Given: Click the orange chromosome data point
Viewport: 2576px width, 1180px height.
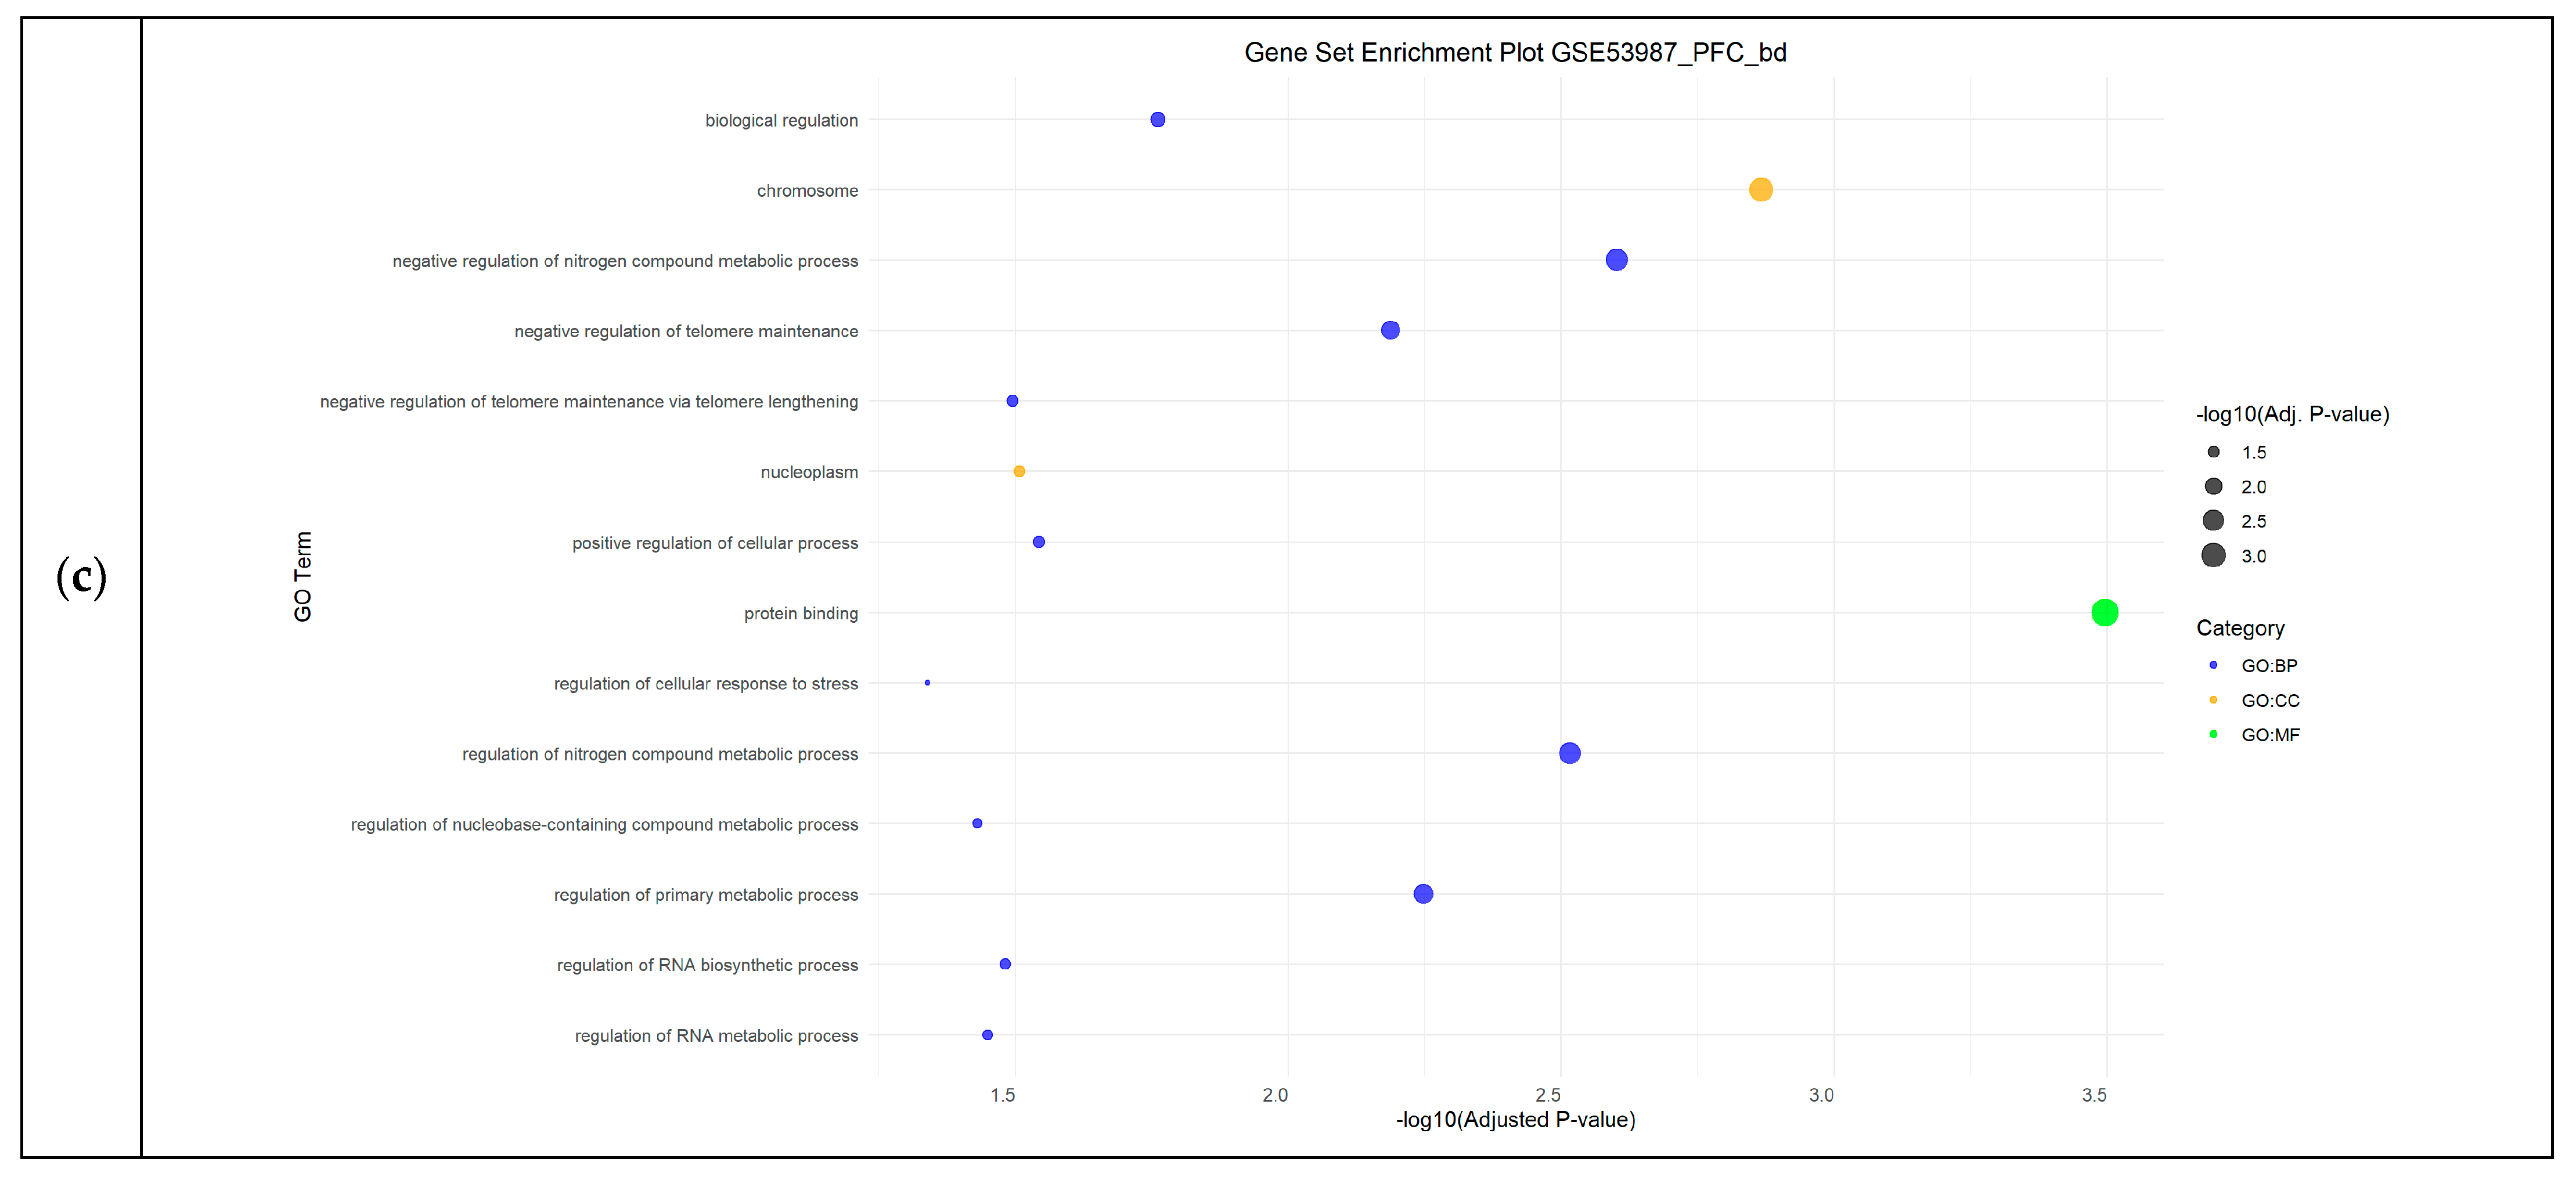Looking at the screenshot, I should coord(1760,189).
